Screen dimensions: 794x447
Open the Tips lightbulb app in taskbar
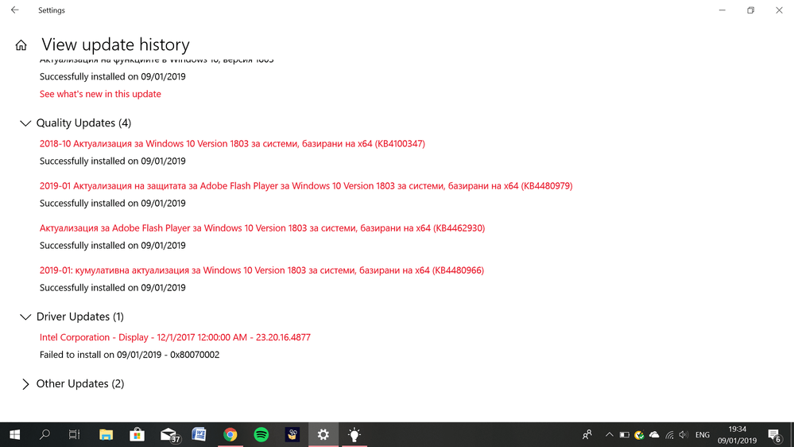(354, 435)
